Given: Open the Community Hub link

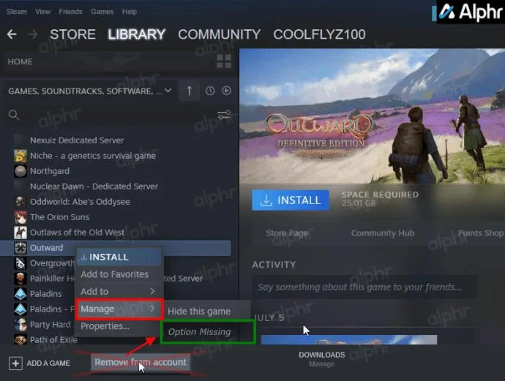Looking at the screenshot, I should click(383, 233).
